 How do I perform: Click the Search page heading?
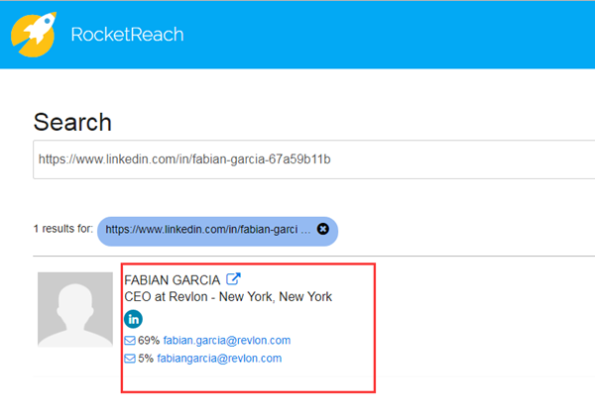point(72,122)
